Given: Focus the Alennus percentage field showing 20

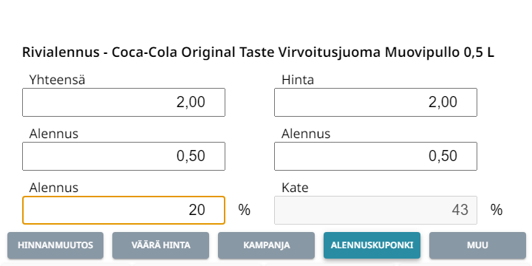Looking at the screenshot, I should point(124,210).
